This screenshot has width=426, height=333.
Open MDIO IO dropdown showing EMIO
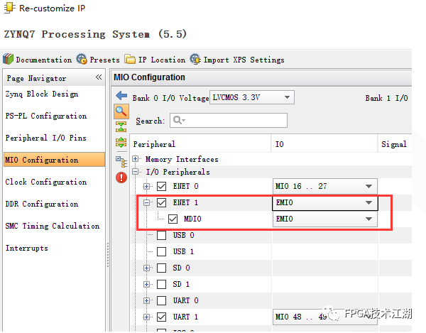(x=325, y=219)
